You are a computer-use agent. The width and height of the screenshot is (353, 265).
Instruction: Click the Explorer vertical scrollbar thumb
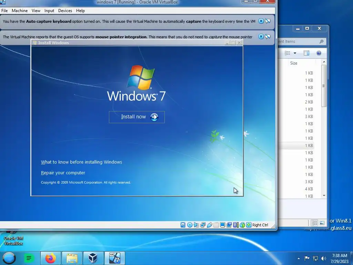tap(324, 86)
